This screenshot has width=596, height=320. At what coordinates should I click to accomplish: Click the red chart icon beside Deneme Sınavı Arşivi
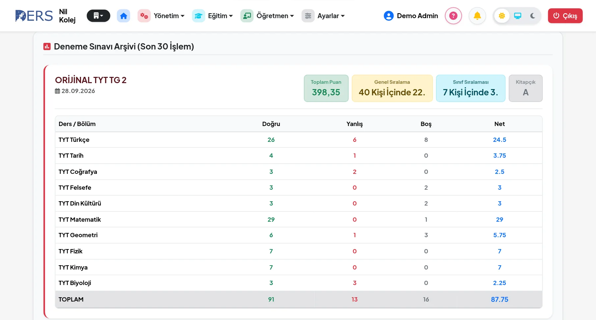click(47, 47)
